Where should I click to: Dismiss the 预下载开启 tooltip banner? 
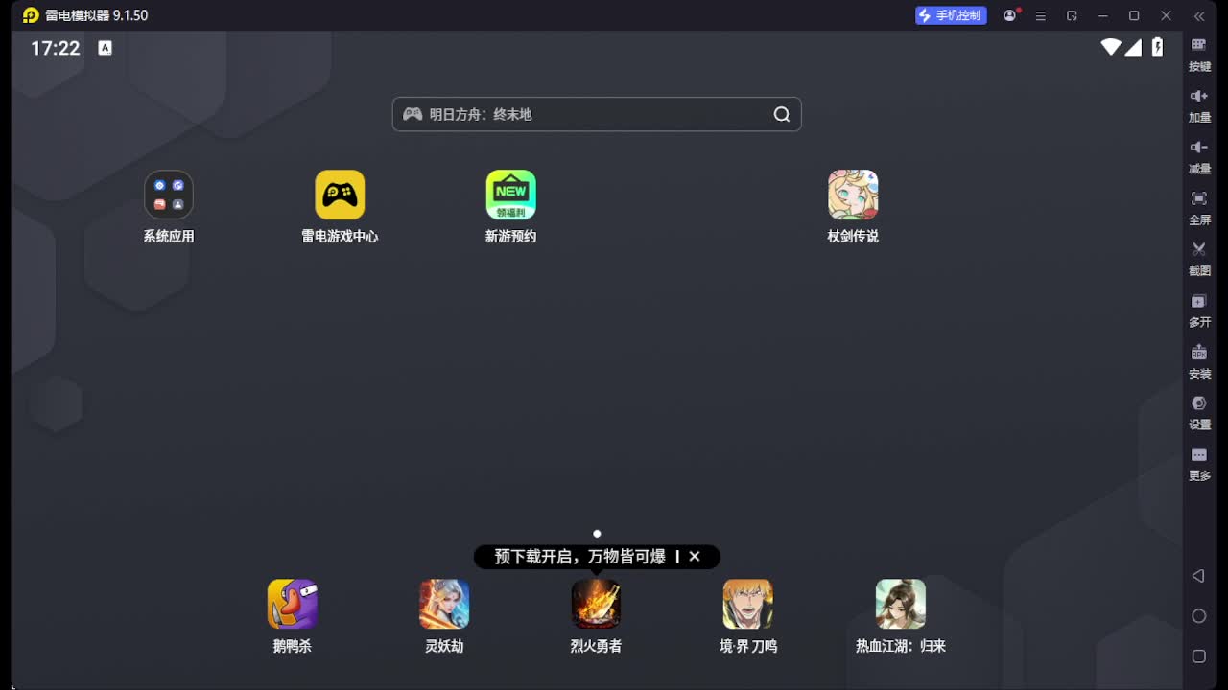(x=695, y=557)
